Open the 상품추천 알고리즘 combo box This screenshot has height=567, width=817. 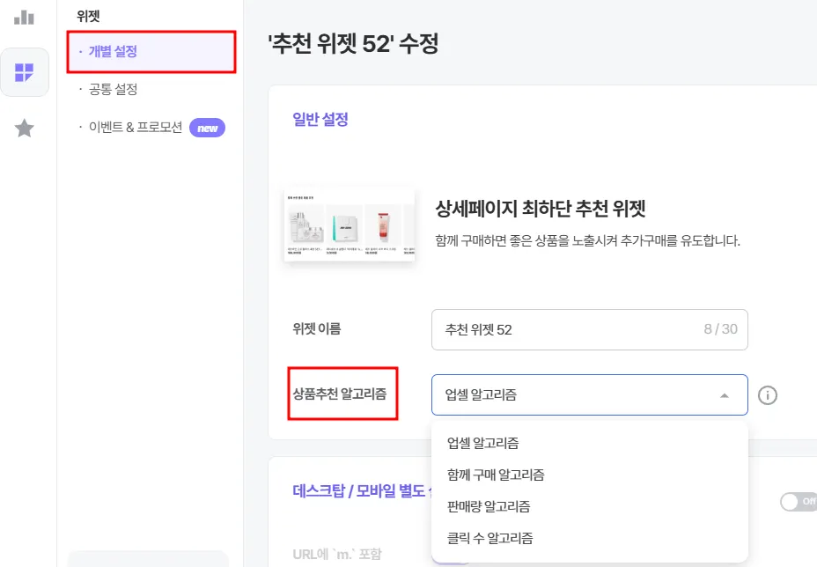pos(588,395)
